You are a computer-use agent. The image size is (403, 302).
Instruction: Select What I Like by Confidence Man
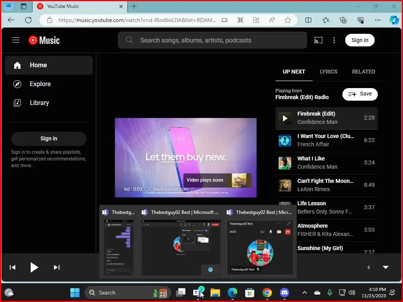(x=326, y=163)
